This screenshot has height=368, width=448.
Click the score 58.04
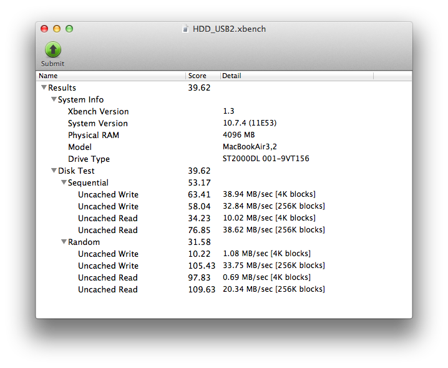point(199,206)
